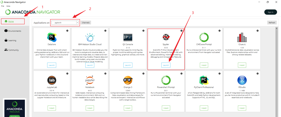The height and width of the screenshot is (117, 281).
Task: Launch Qt Console
Action: coord(128,65)
